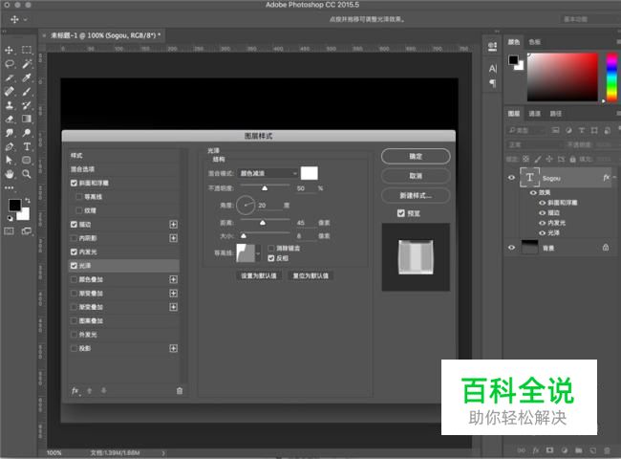
Task: Select the Clone Stamp tool
Action: click(9, 105)
